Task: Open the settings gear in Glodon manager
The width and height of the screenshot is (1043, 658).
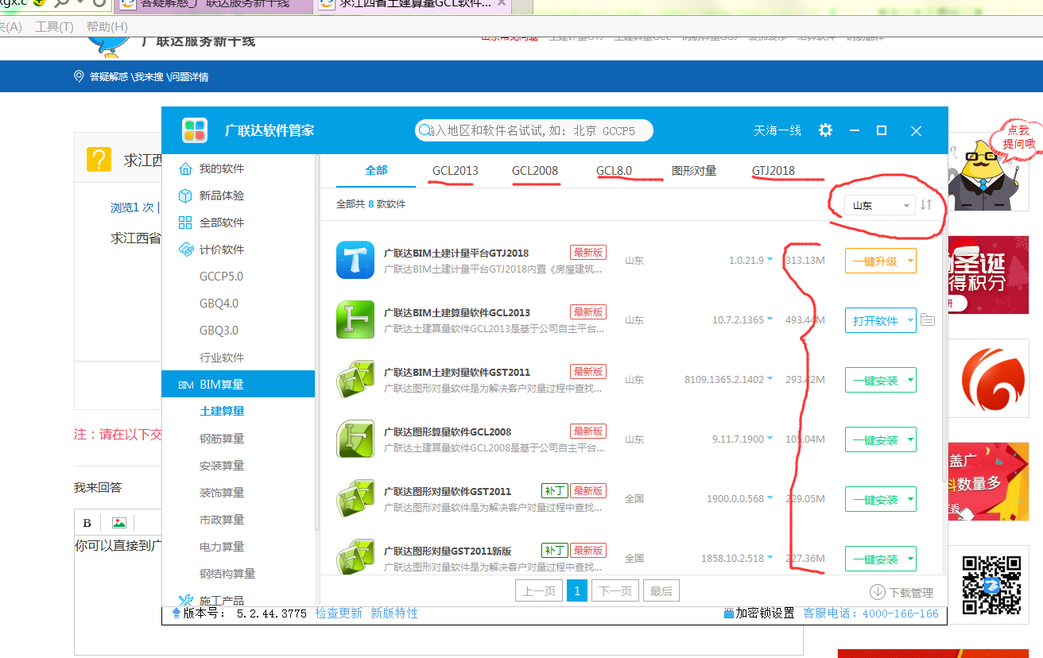Action: (x=825, y=130)
